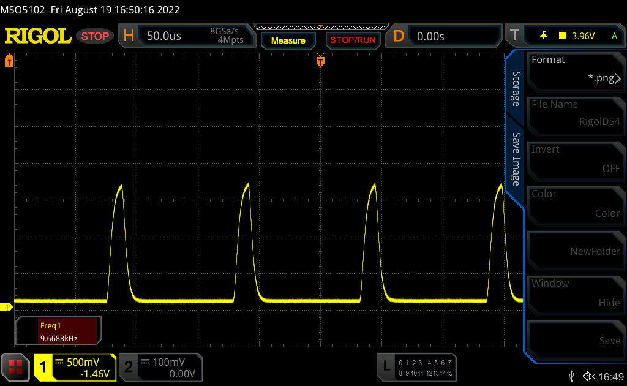Screen dimensions: 627x386
Task: Click the digital channels 0-15 indicator
Action: point(426,368)
